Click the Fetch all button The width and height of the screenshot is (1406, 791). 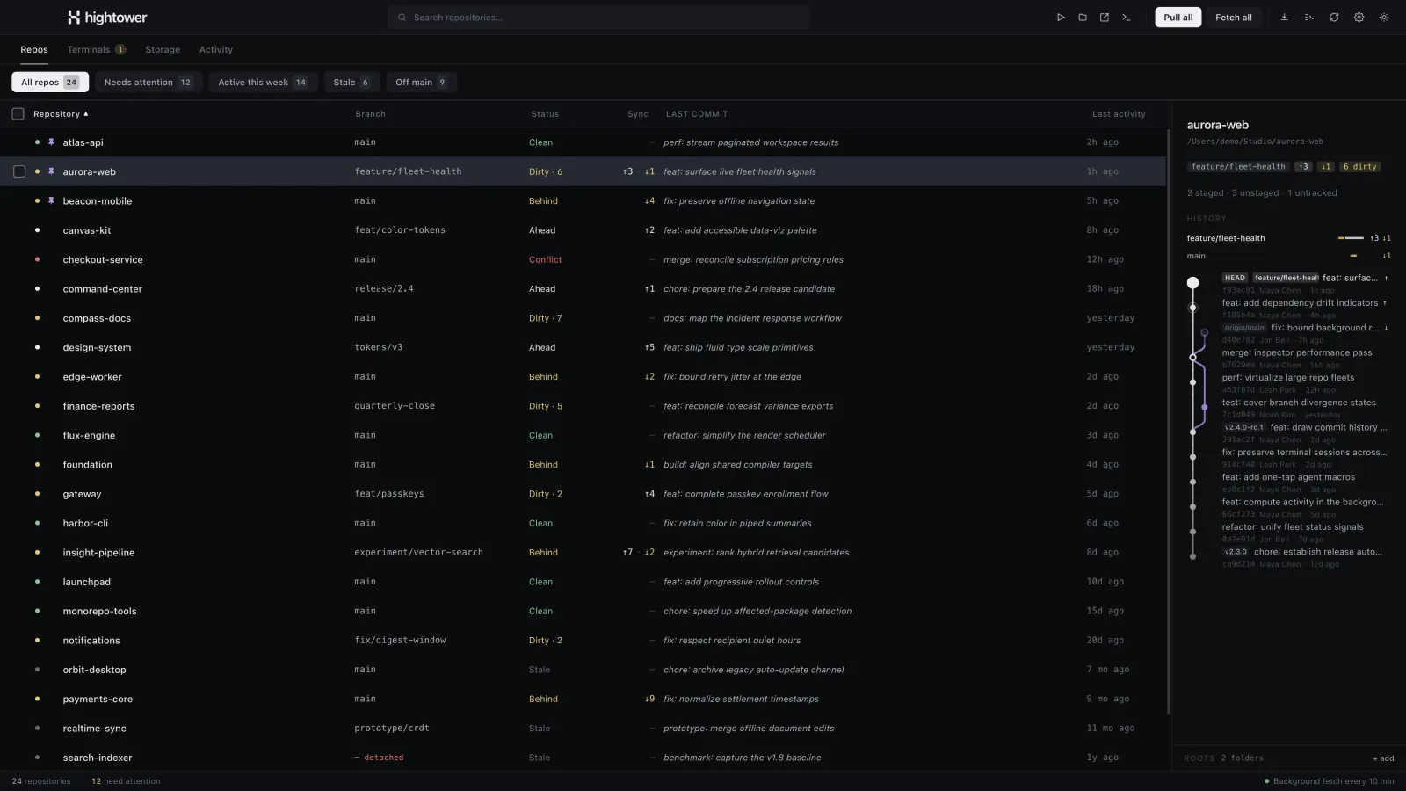(x=1234, y=18)
